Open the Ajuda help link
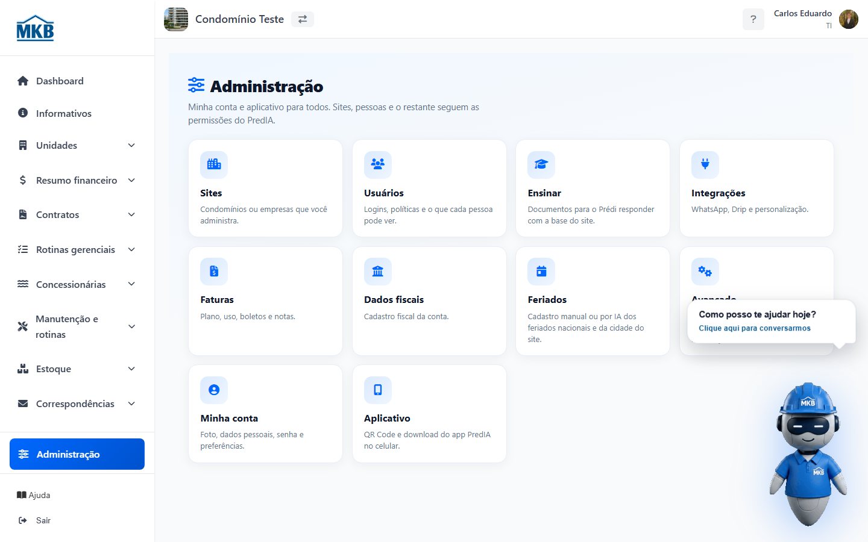This screenshot has width=868, height=542. tap(34, 495)
